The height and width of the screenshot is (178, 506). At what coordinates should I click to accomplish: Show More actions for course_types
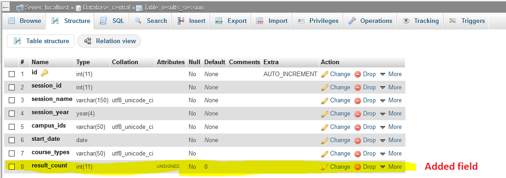pos(391,154)
